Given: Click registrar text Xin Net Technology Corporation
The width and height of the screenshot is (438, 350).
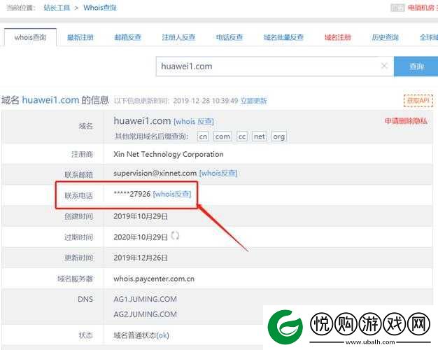Looking at the screenshot, I should click(x=168, y=154).
